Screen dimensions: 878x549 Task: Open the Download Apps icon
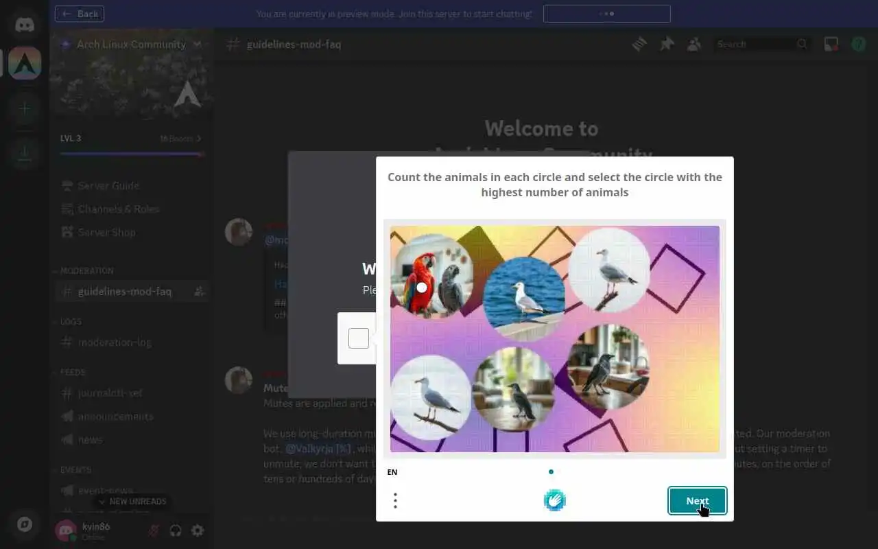(25, 154)
